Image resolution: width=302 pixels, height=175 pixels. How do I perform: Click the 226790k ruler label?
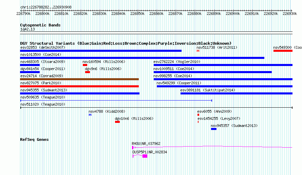point(23,14)
